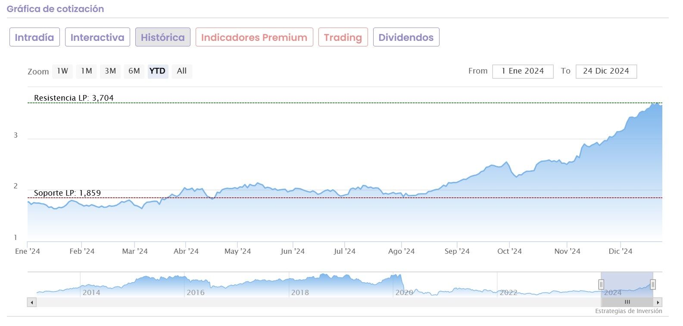This screenshot has width=683, height=326.
Task: Click the navigator scrollbar thumb
Action: 627,302
